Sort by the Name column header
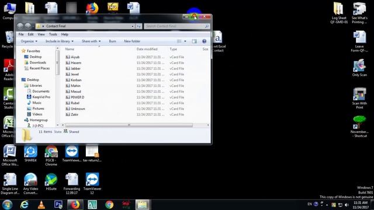This screenshot has width=374, height=210. pos(70,49)
